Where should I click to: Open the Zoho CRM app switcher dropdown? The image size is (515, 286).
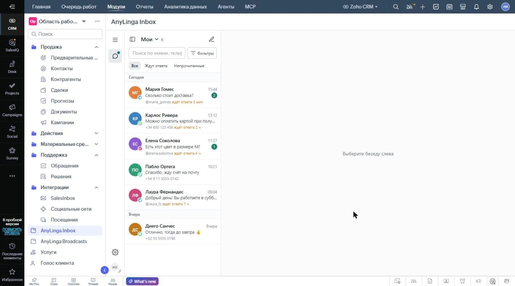coord(360,7)
